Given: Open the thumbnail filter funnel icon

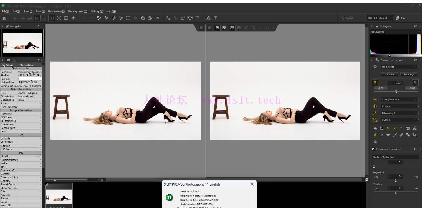Looking at the screenshot, I should [x=216, y=18].
